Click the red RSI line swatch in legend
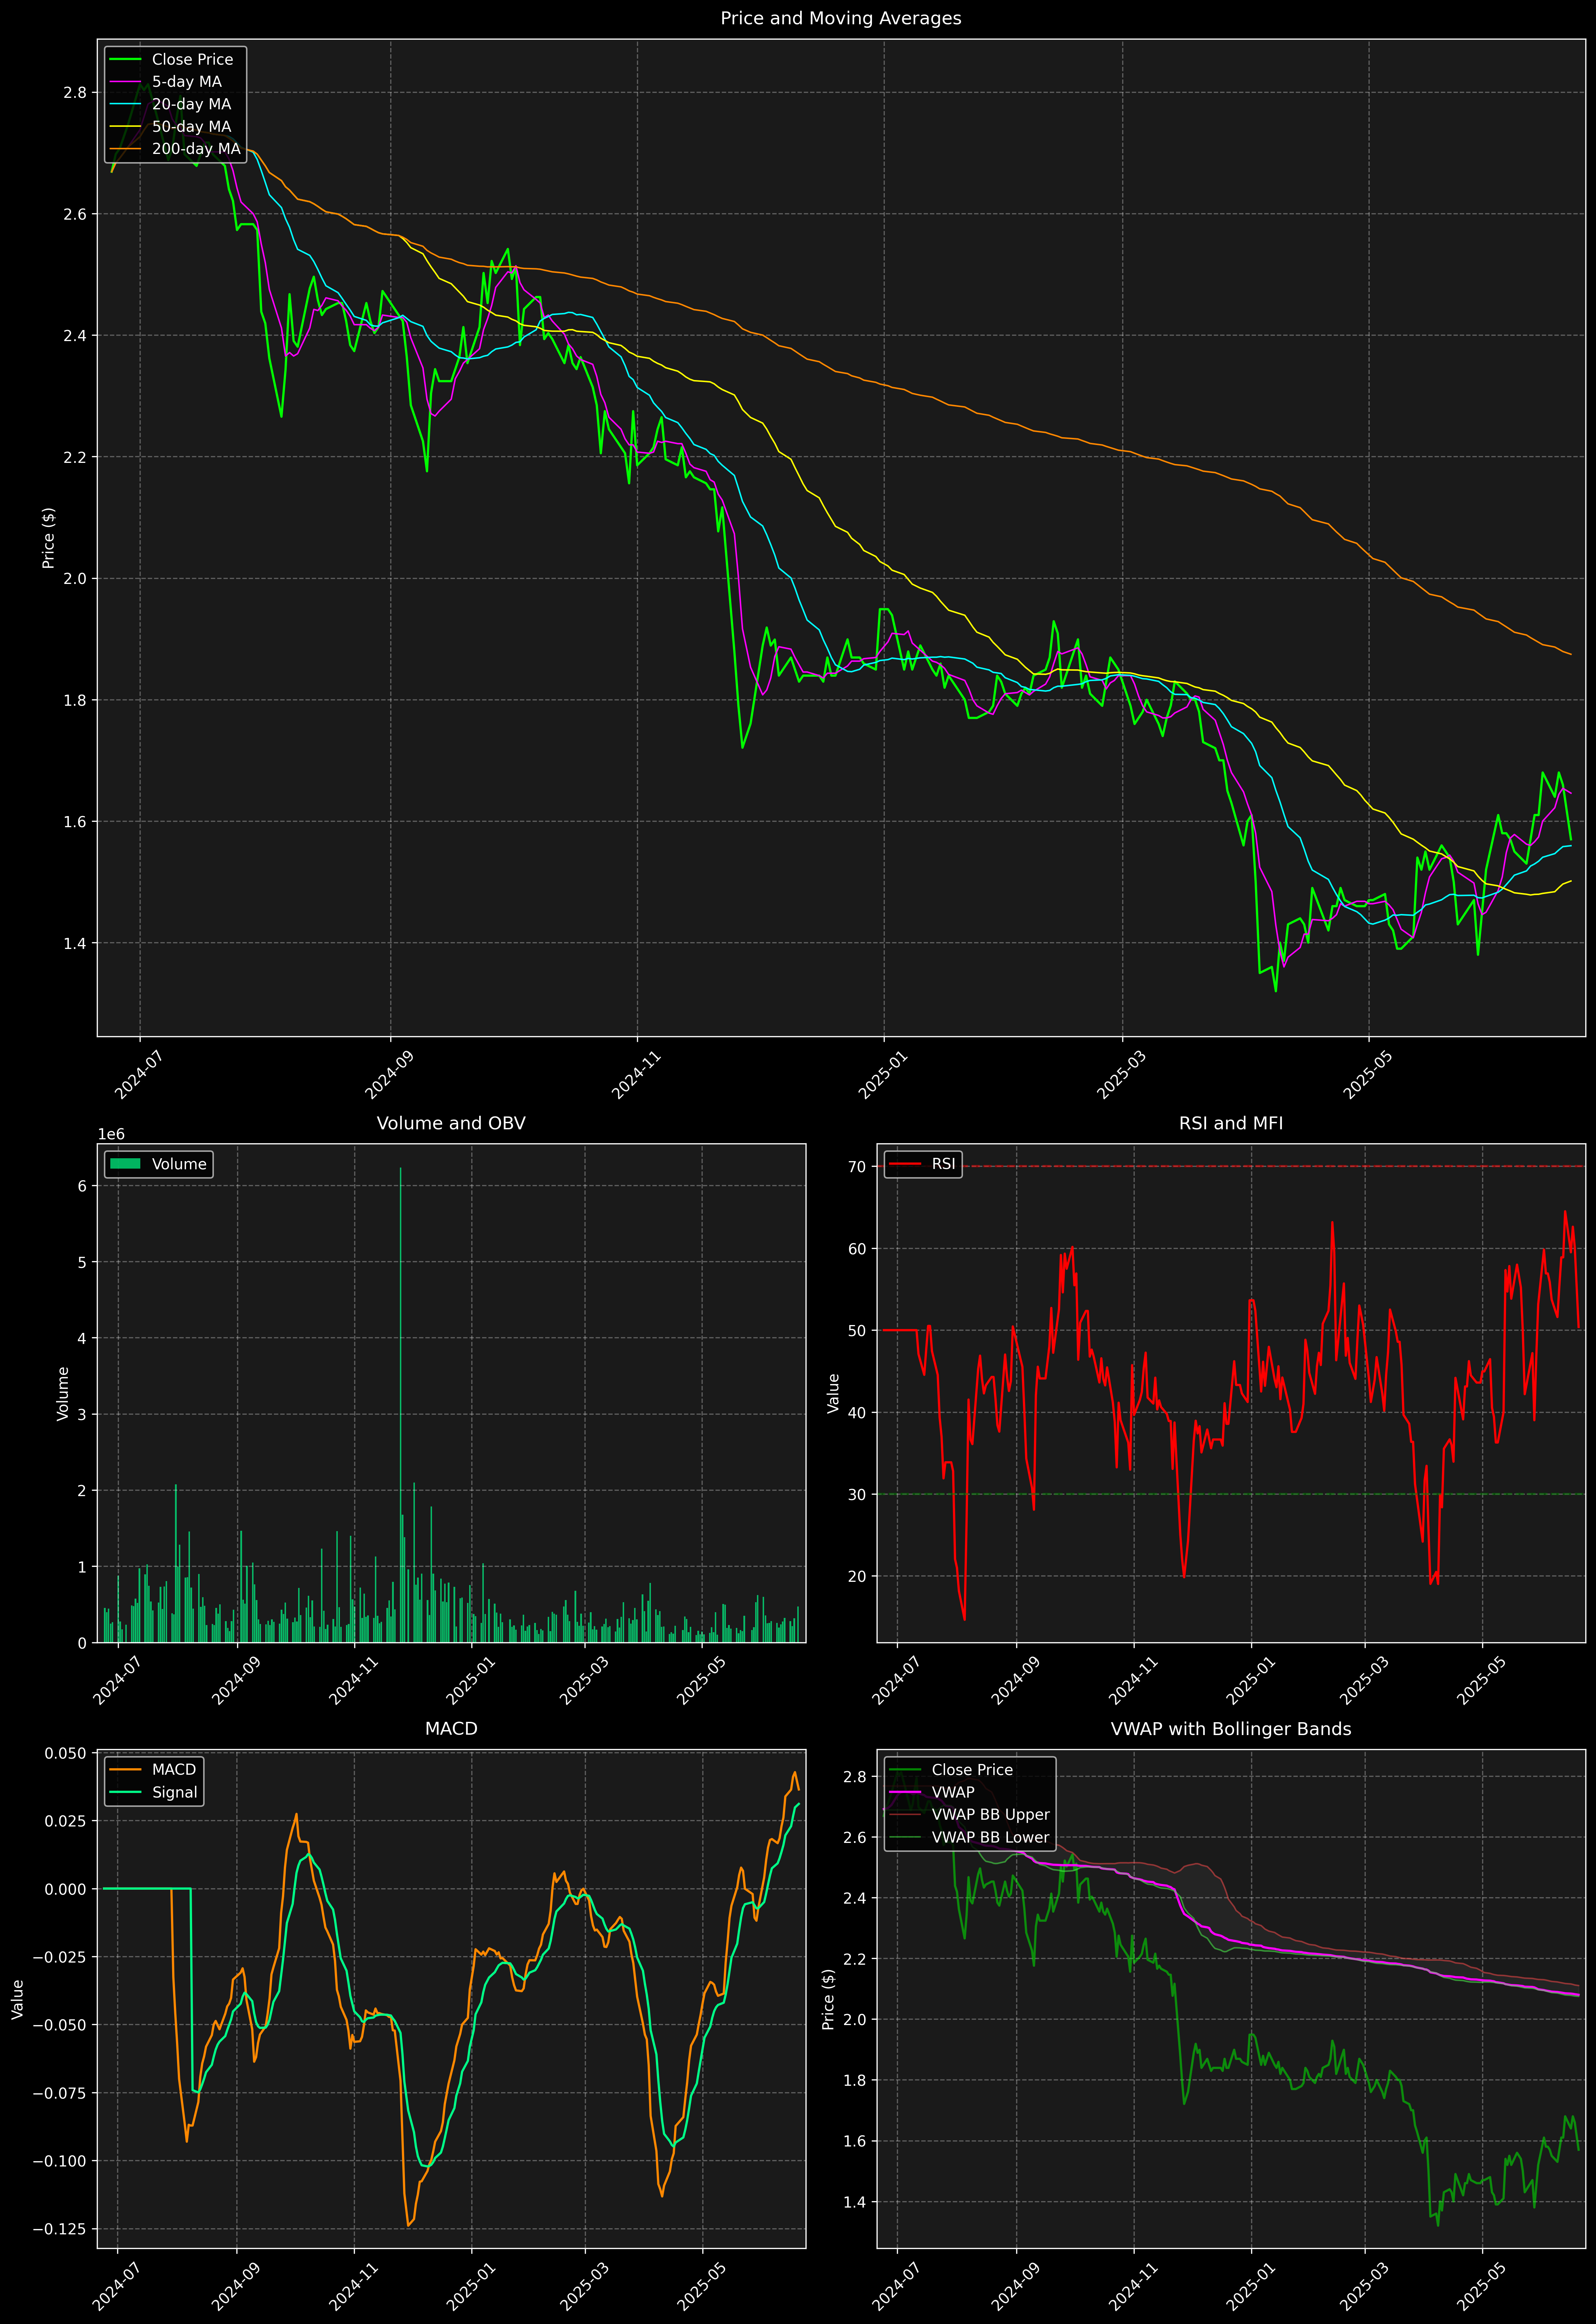Image resolution: width=1596 pixels, height=2324 pixels. (x=905, y=1164)
